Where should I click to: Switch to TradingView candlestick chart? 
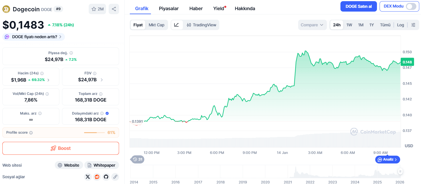point(201,25)
